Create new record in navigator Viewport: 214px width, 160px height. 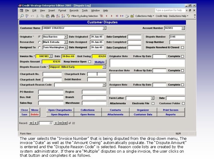tap(65, 123)
